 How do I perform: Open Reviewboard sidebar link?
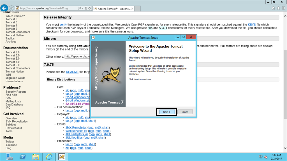(x=14, y=128)
